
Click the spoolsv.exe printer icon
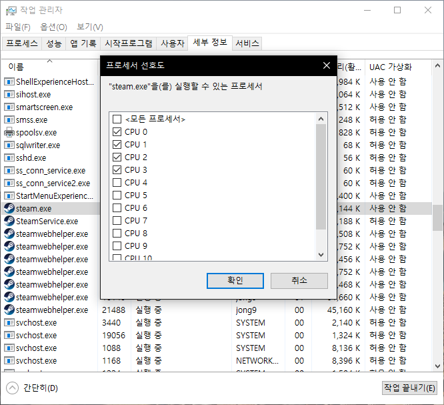9,132
